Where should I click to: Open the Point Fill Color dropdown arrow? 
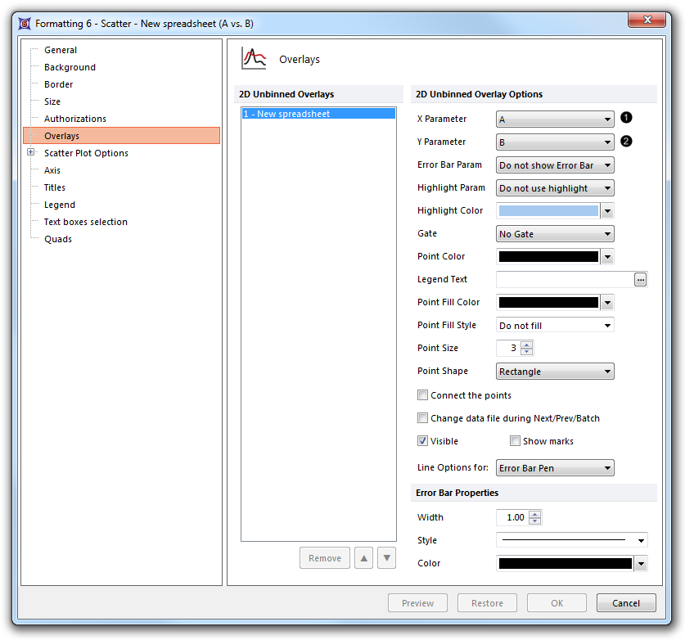(606, 303)
